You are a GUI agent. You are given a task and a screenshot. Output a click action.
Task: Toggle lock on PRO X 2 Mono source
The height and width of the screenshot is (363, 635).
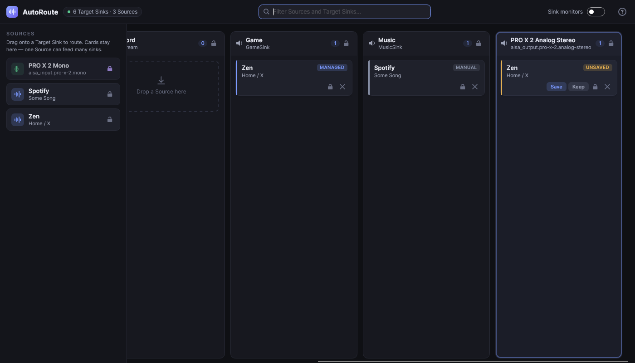(x=109, y=69)
